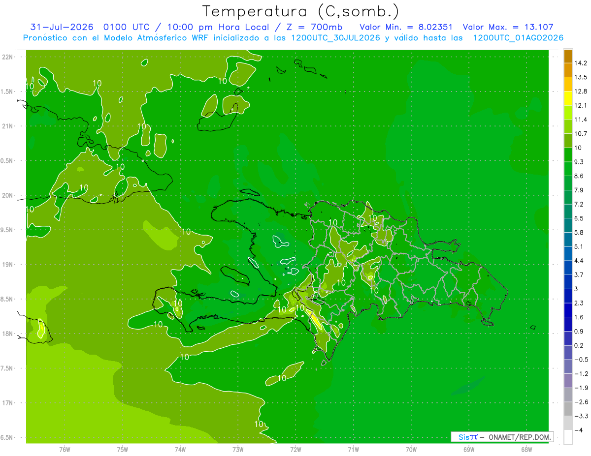Click the '17N' latitude axis label
Viewport: 591px width, 456px height.
point(8,403)
